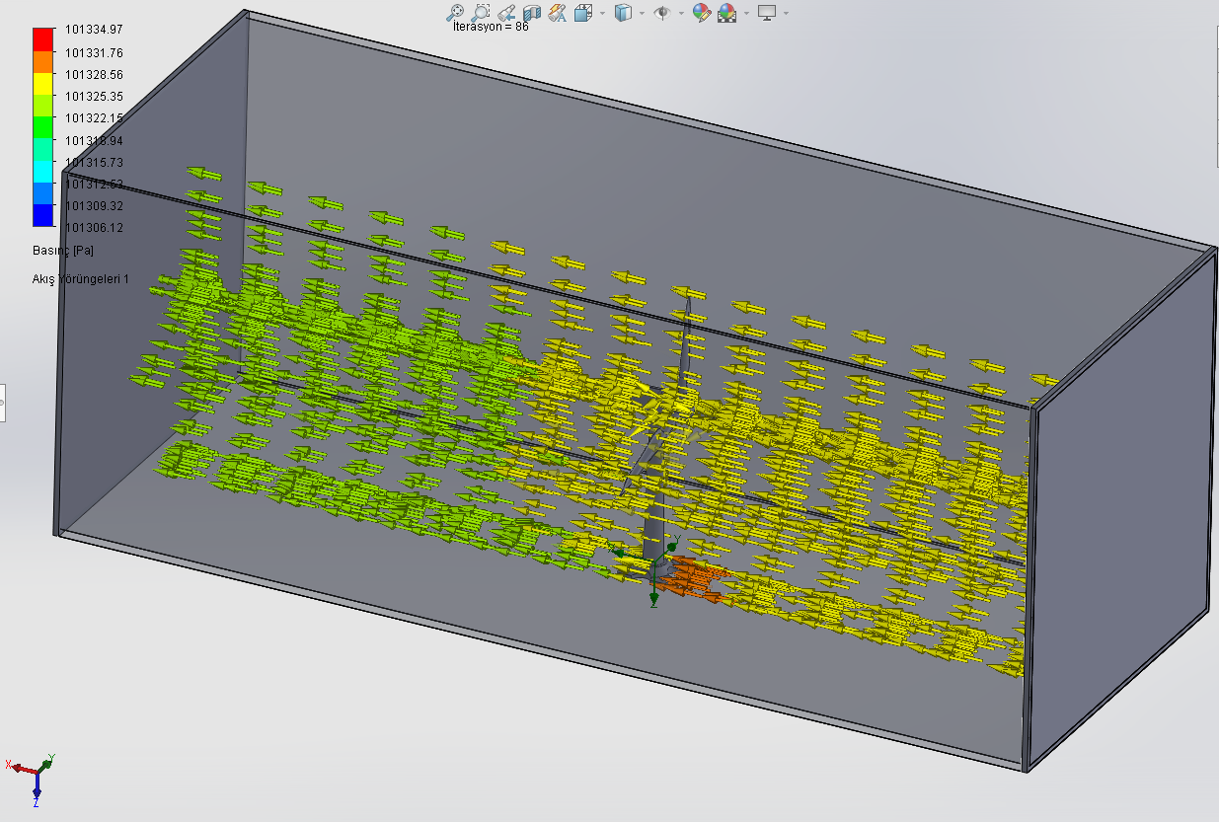Activate the Zoom to Area tool
Viewport: 1219px width, 822px height.
[x=480, y=13]
